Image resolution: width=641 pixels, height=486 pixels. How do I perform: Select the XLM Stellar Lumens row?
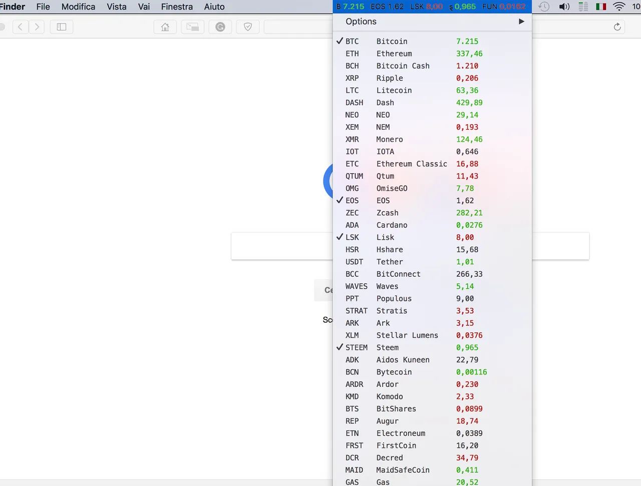point(432,335)
